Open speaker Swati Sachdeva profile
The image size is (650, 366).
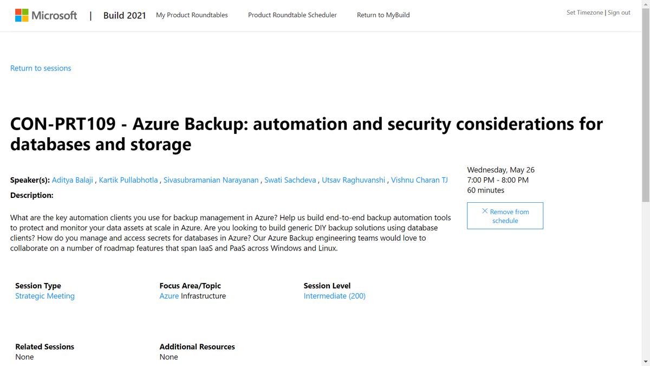[x=290, y=180]
